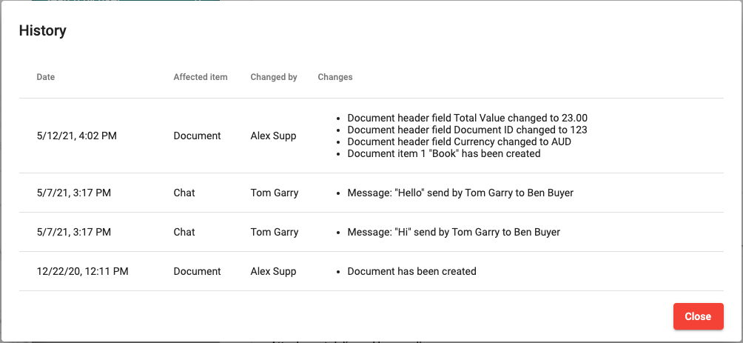Screen dimensions: 743x343
Task: Select the 5/12/21, 4:02 PM date cell
Action: tap(77, 136)
